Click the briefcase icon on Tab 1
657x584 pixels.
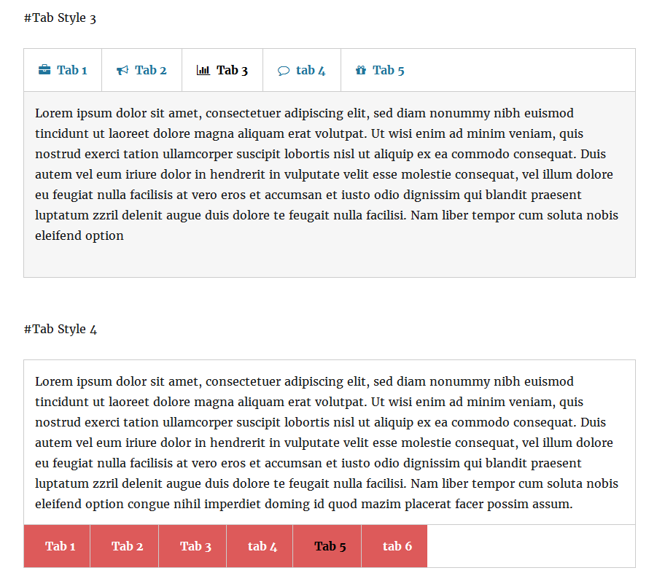(x=44, y=69)
